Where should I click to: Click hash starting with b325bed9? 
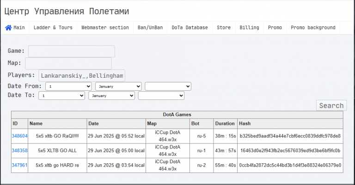290,136
